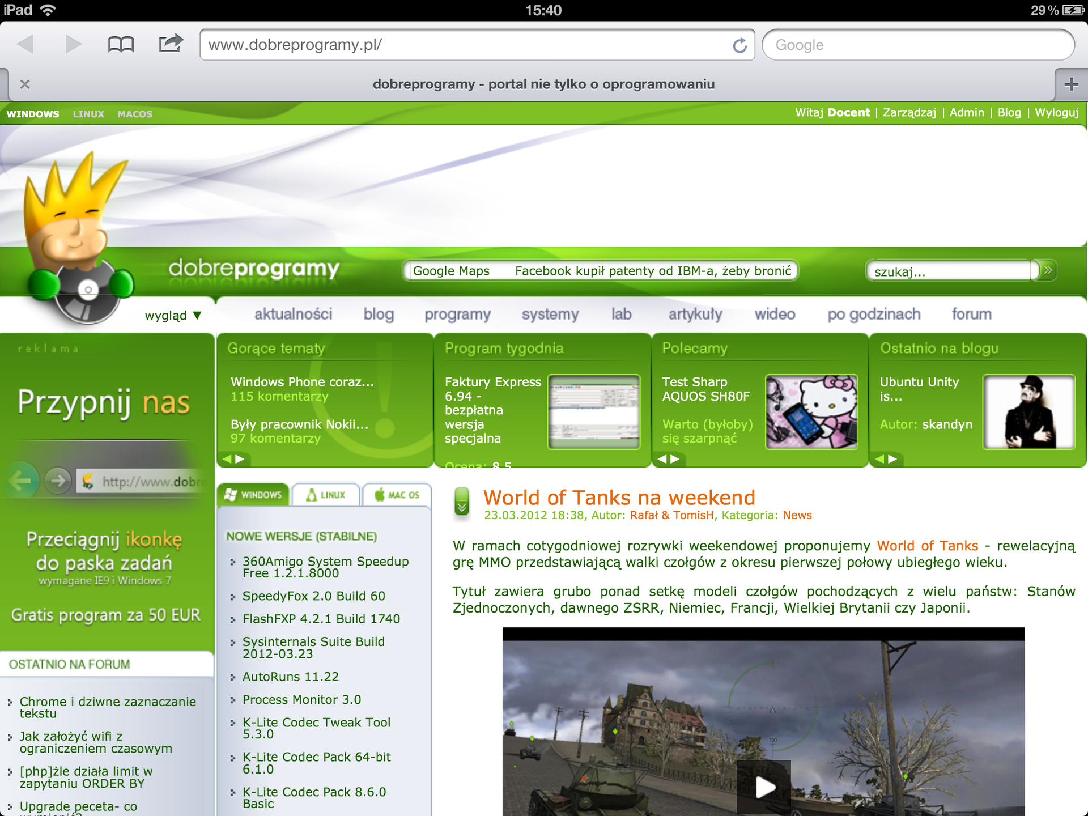Click the Safari address bar
This screenshot has width=1088, height=816.
477,45
